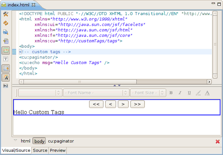Screen dimensions: 223x155
Task: Click the source editor horizontal scrollbar thumb
Action: coord(80,82)
